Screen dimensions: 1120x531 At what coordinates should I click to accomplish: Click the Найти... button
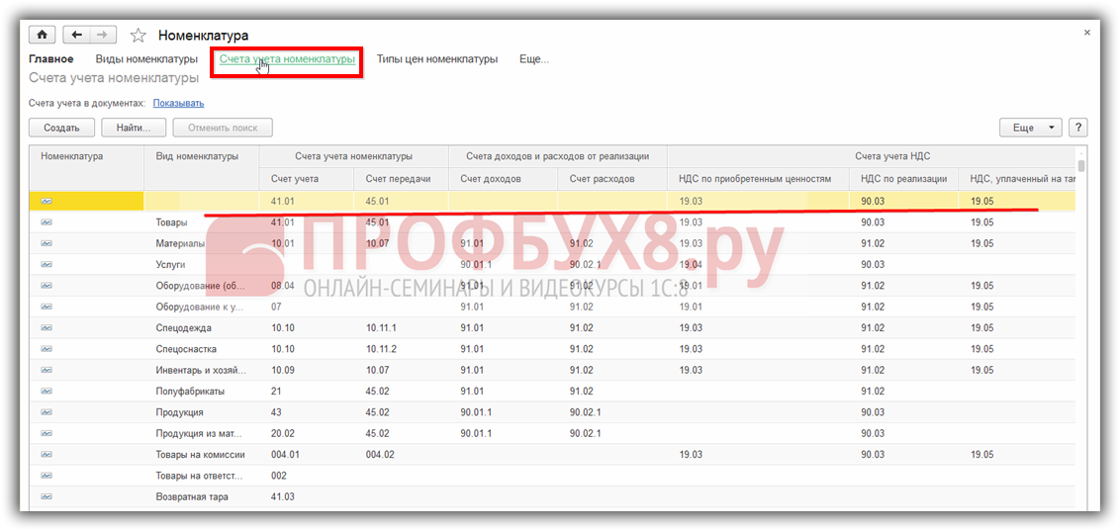coord(134,128)
